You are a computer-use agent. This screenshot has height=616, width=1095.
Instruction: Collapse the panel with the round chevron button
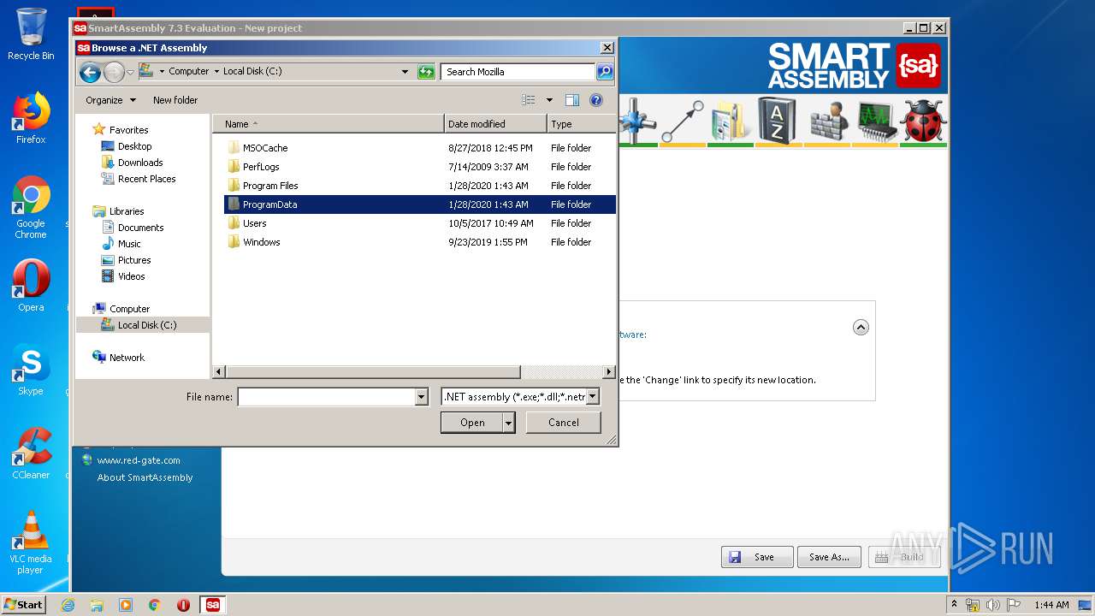pyautogui.click(x=861, y=327)
